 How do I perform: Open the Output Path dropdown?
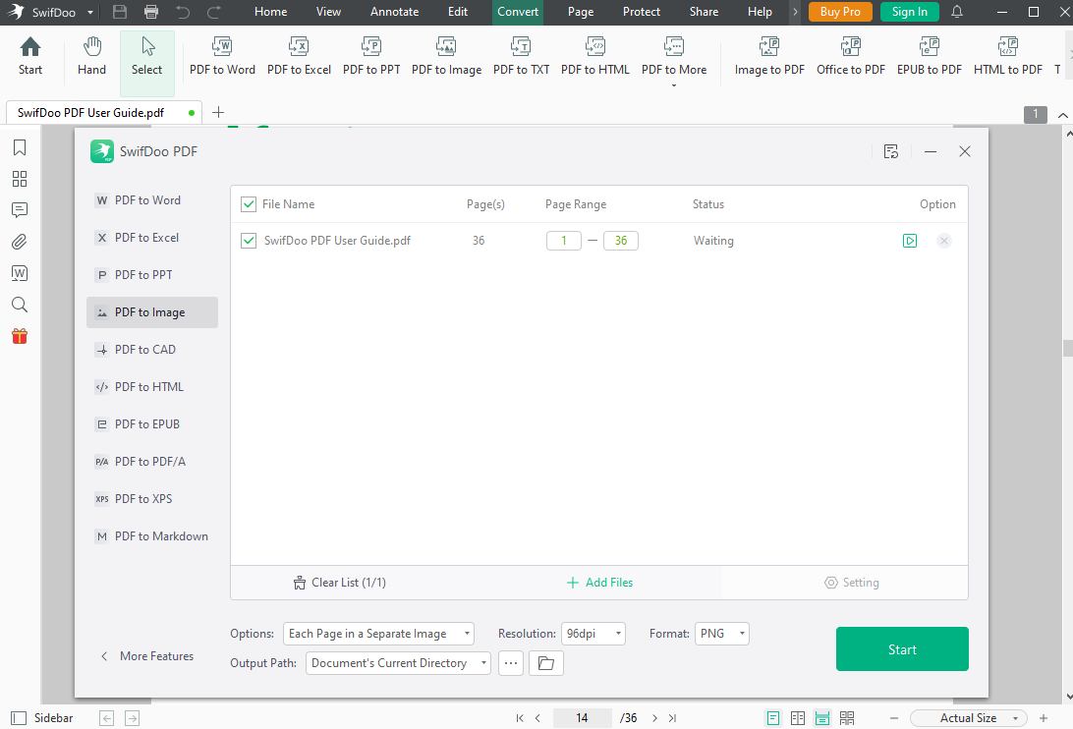[398, 662]
